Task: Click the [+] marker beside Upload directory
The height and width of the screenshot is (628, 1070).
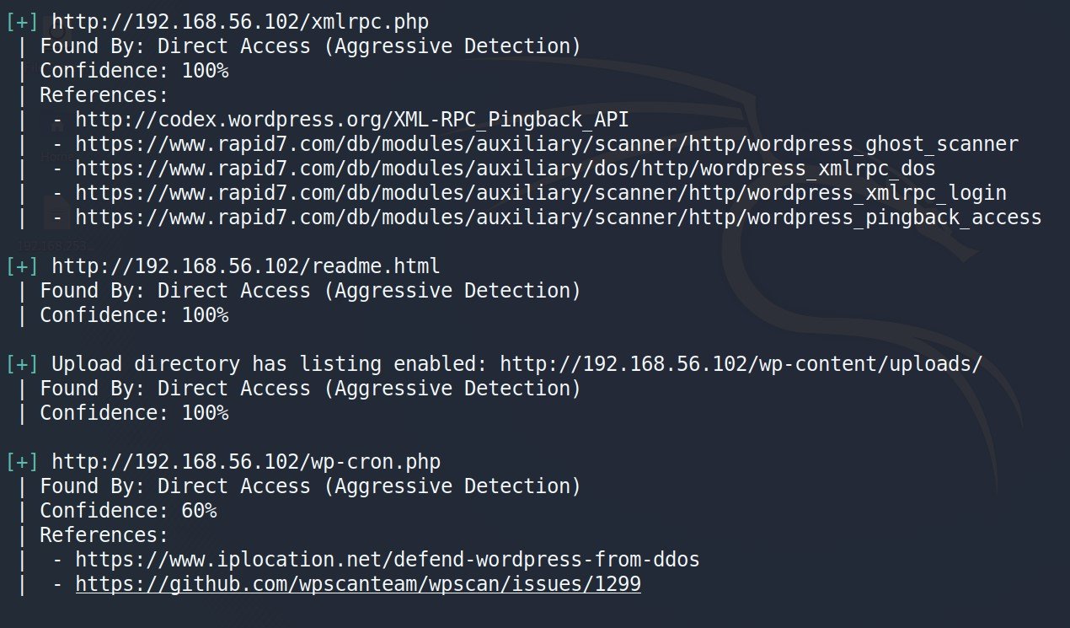Action: 22,364
